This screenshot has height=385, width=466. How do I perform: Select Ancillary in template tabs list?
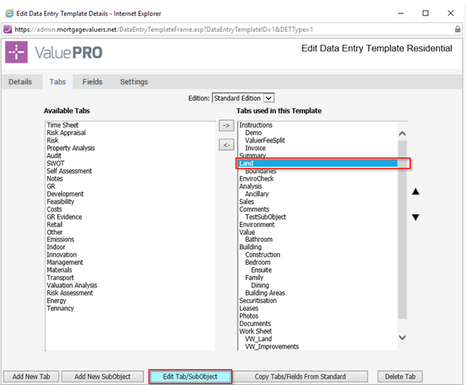[257, 194]
